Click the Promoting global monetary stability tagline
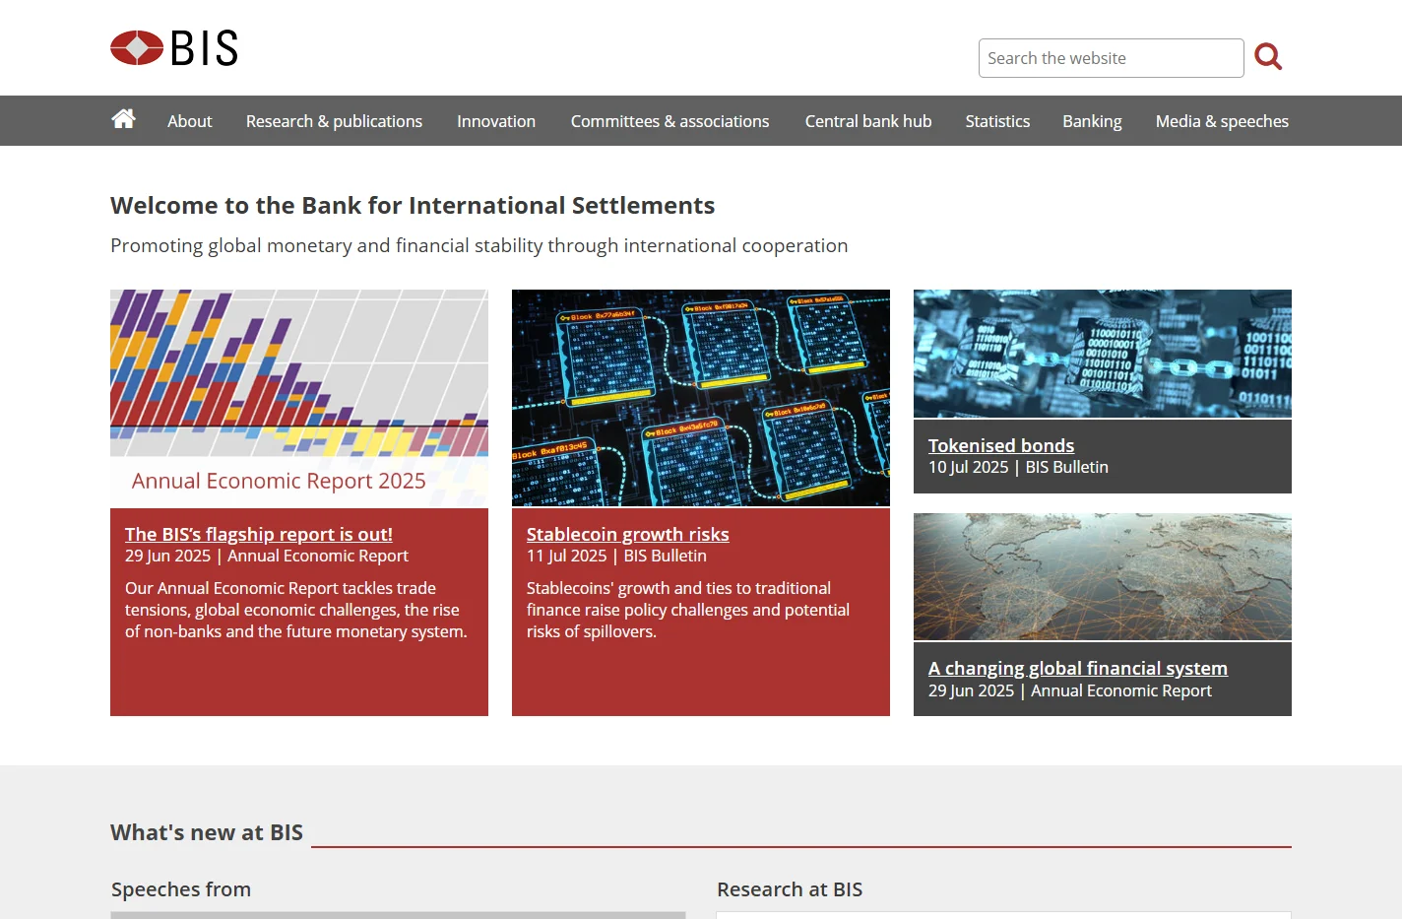 pos(479,245)
